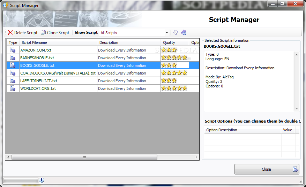Click script information scroll down arrow
The height and width of the screenshot is (187, 306).
(297, 109)
